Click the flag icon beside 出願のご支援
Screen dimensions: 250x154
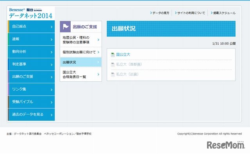point(65,27)
